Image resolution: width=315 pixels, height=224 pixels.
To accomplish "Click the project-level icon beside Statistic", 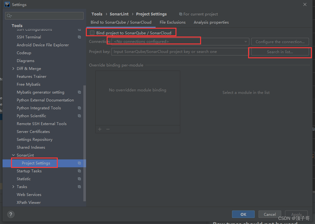I will 79,179.
